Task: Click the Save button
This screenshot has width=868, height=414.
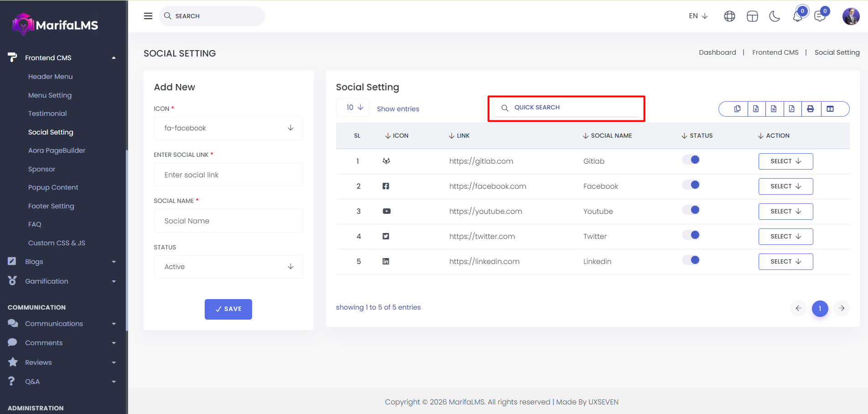Action: click(x=228, y=309)
